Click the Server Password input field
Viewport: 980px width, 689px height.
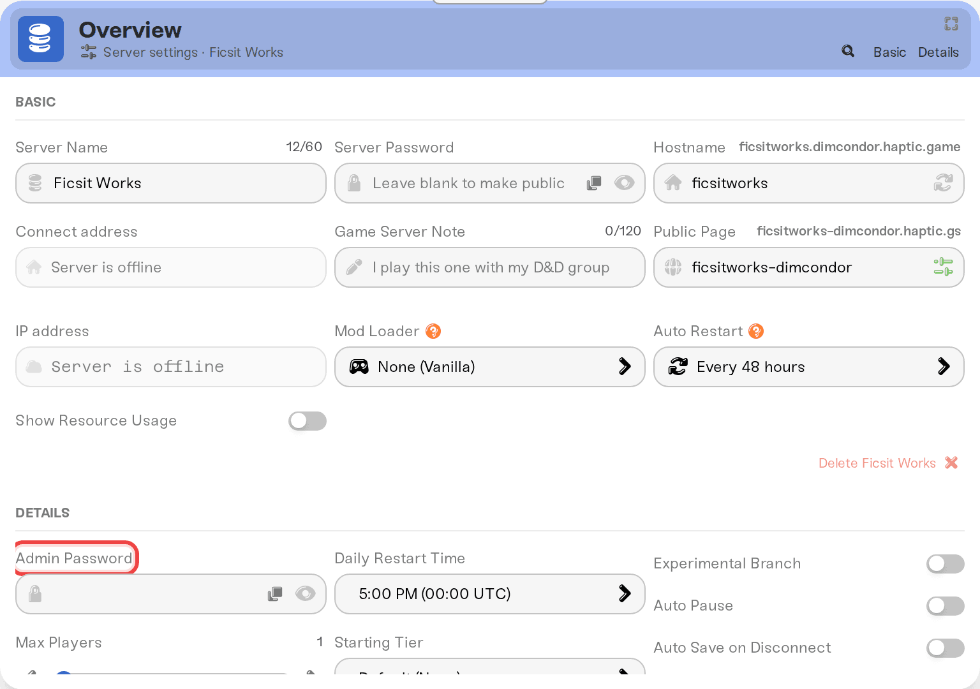pos(490,183)
